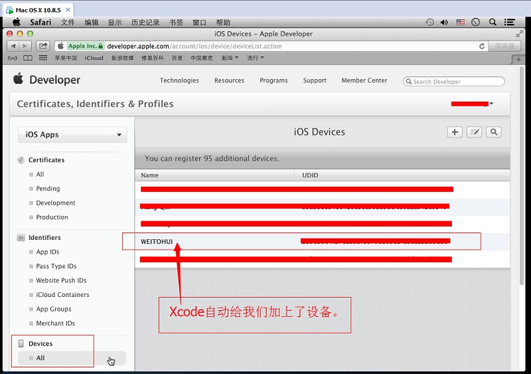Open Member Center link

click(364, 80)
